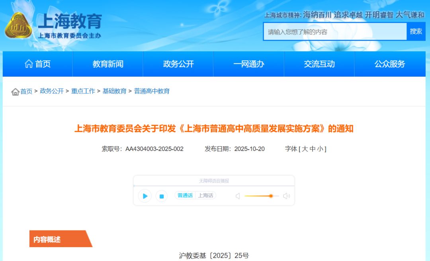Viewport: 430px width, 261px height.
Task: Select 普通话 audio language
Action: point(185,195)
